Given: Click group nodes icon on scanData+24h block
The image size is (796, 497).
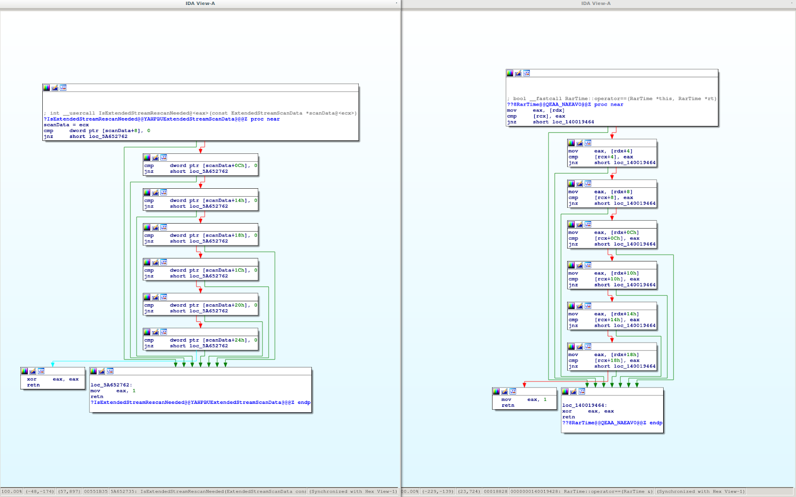Looking at the screenshot, I should coord(164,332).
